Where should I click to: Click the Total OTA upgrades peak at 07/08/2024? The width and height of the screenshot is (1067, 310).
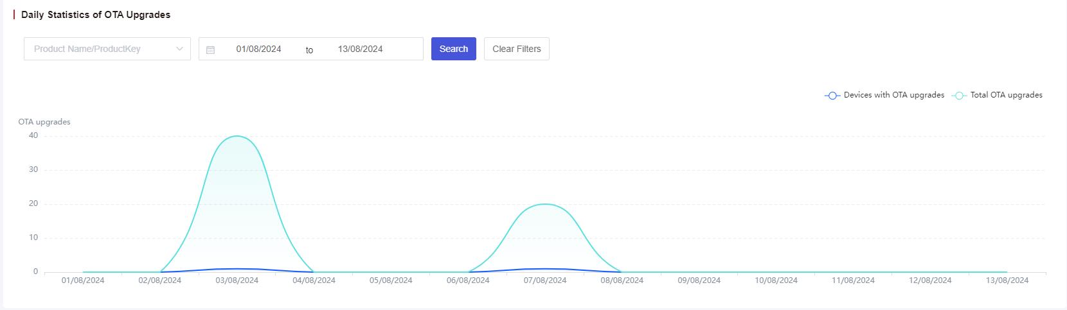tap(545, 204)
